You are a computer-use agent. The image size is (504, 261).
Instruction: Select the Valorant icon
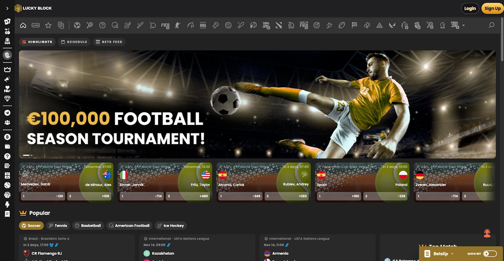pos(392,25)
